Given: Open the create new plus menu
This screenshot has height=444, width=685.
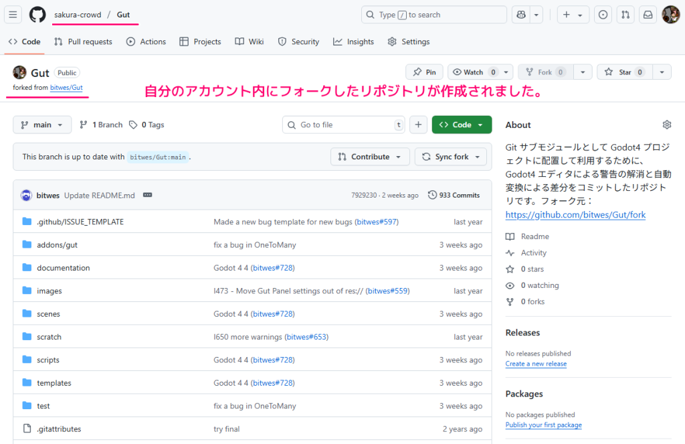Looking at the screenshot, I should pyautogui.click(x=573, y=15).
